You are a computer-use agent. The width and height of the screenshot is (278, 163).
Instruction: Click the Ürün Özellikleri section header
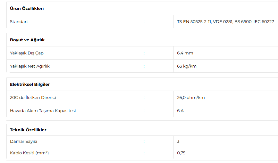(27, 9)
